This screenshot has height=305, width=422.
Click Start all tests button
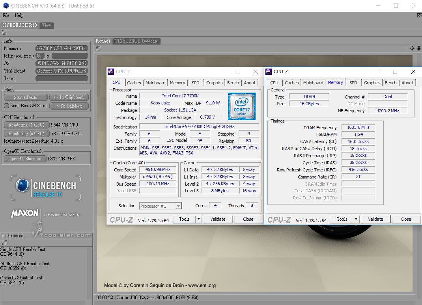click(x=26, y=97)
